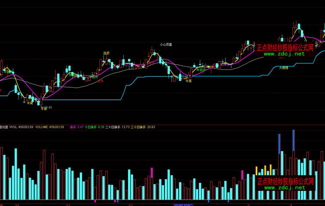Click the magenta 换手 turnover readout

[76, 127]
